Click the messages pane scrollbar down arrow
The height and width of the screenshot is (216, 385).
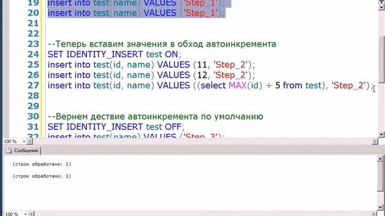(x=380, y=208)
